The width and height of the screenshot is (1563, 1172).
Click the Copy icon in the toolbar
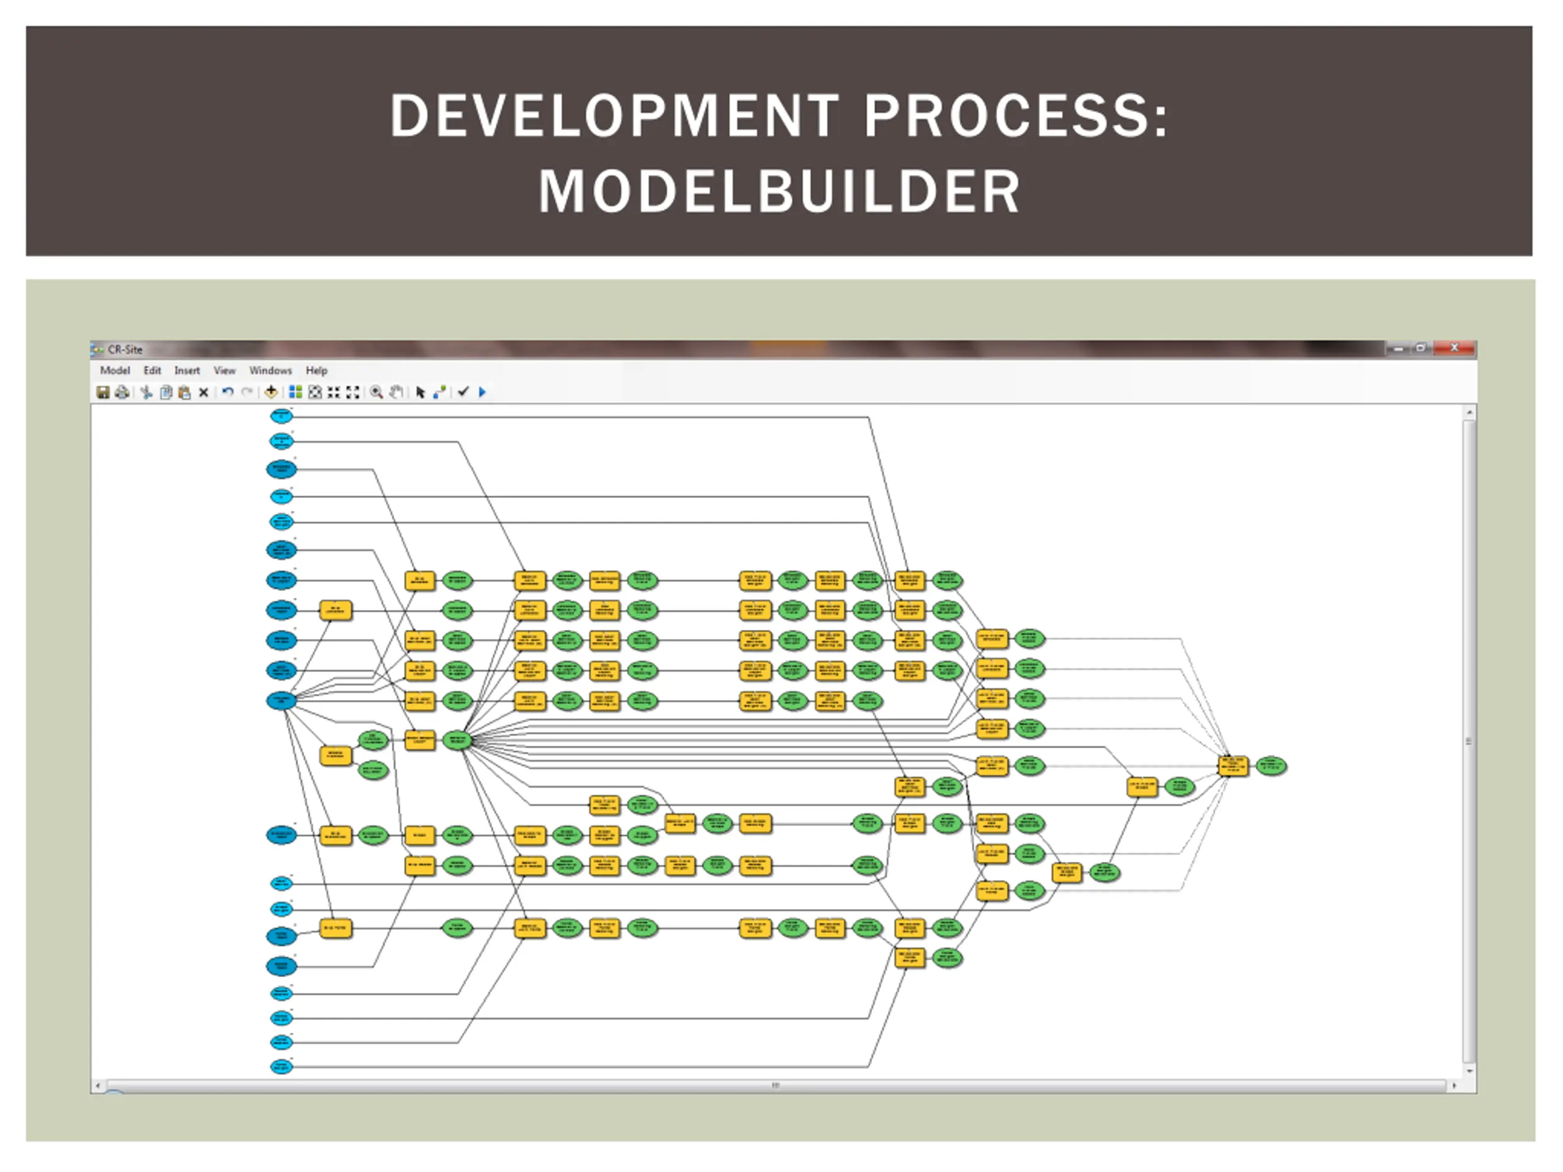pos(166,392)
